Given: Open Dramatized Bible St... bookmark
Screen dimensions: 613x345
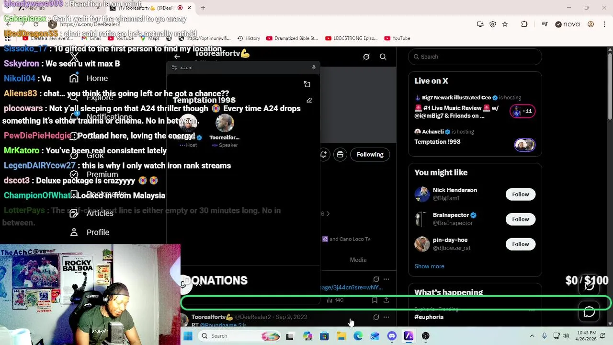Looking at the screenshot, I should coord(292,38).
